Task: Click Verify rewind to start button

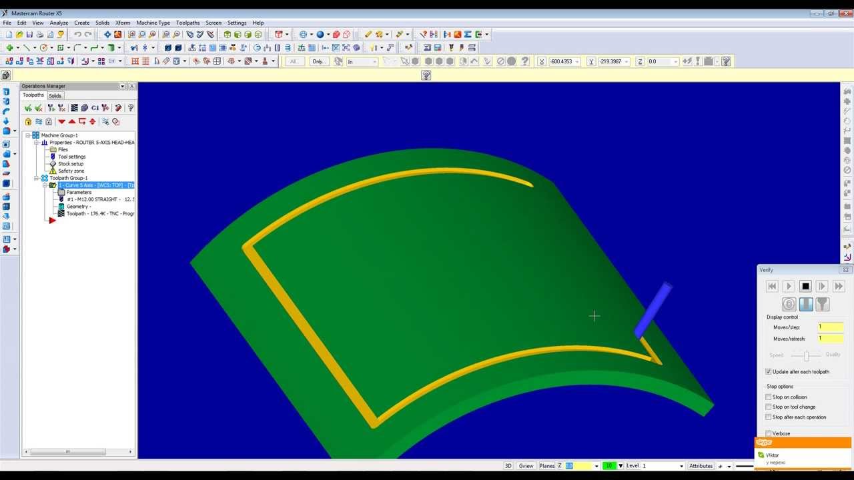Action: (772, 286)
